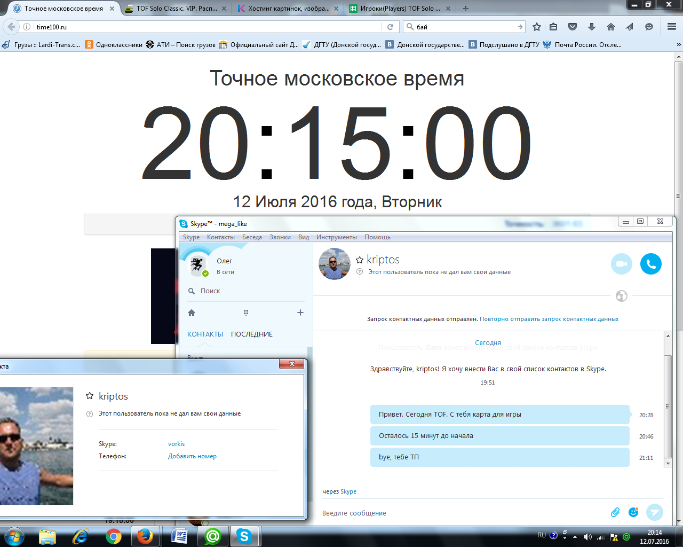
Task: Open Подслушано в ДГТУ bookmark
Action: (x=504, y=45)
